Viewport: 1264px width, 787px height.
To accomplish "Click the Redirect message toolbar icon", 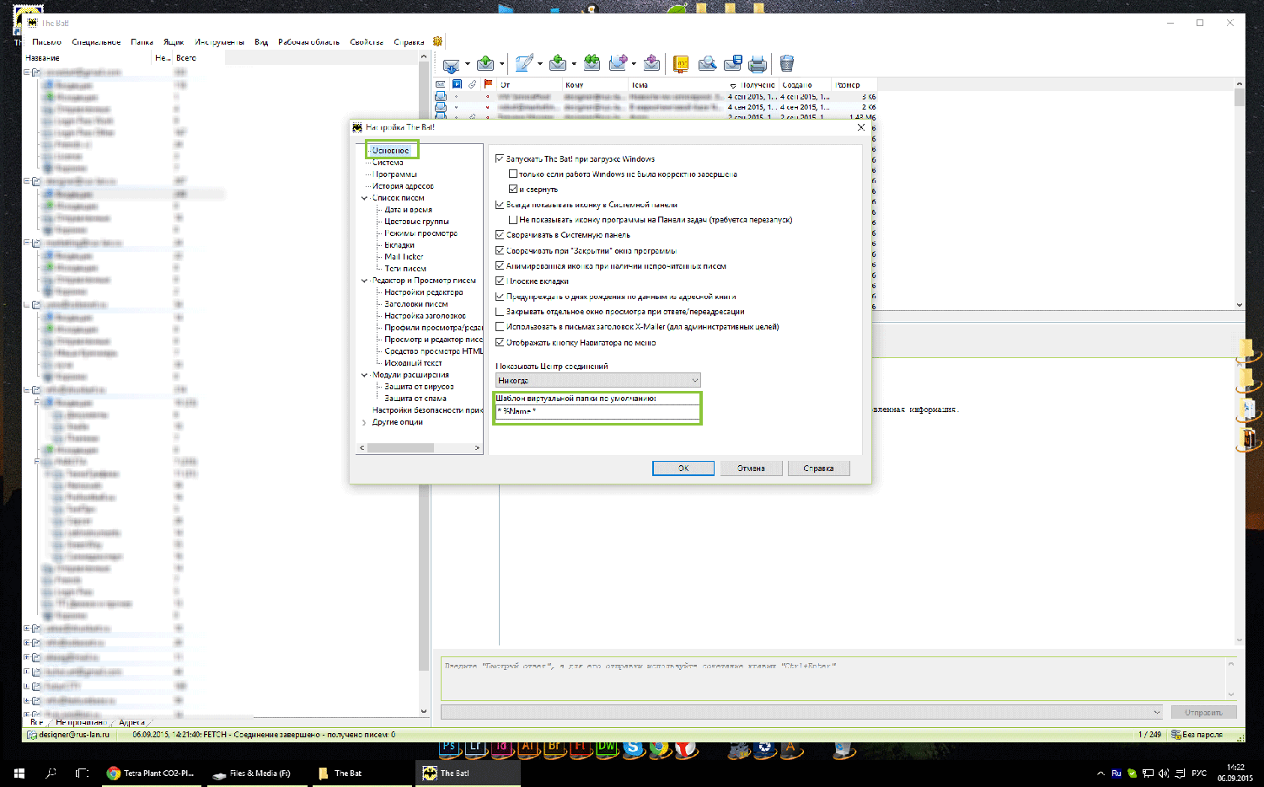I will click(x=651, y=63).
